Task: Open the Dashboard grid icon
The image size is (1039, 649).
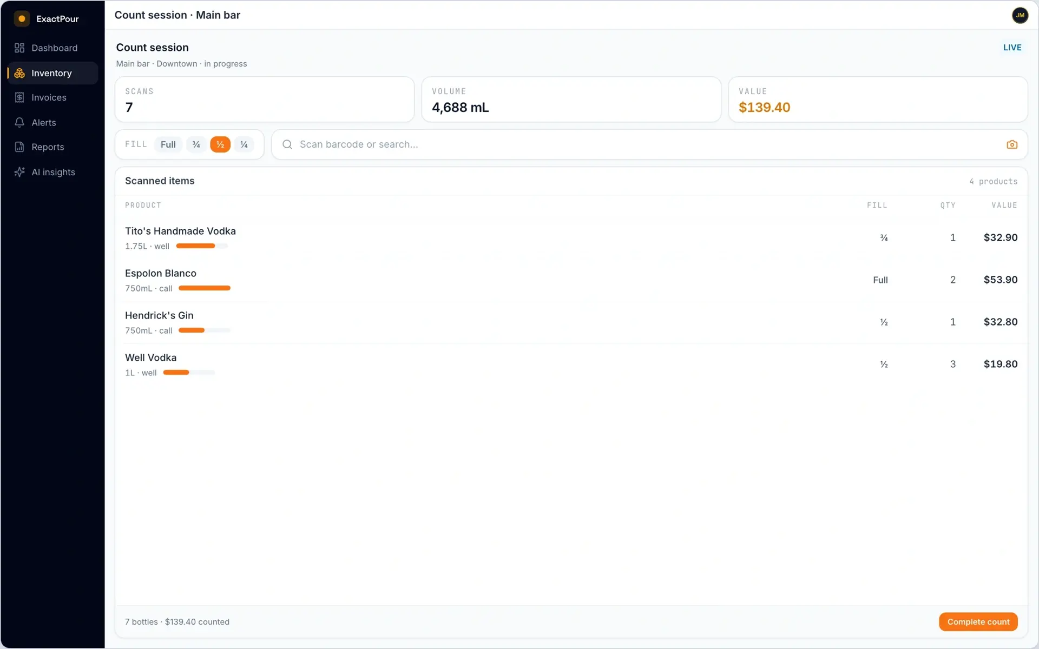Action: [x=19, y=48]
